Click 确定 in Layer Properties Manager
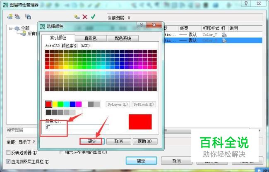This screenshot has height=172, width=269. coord(142,161)
